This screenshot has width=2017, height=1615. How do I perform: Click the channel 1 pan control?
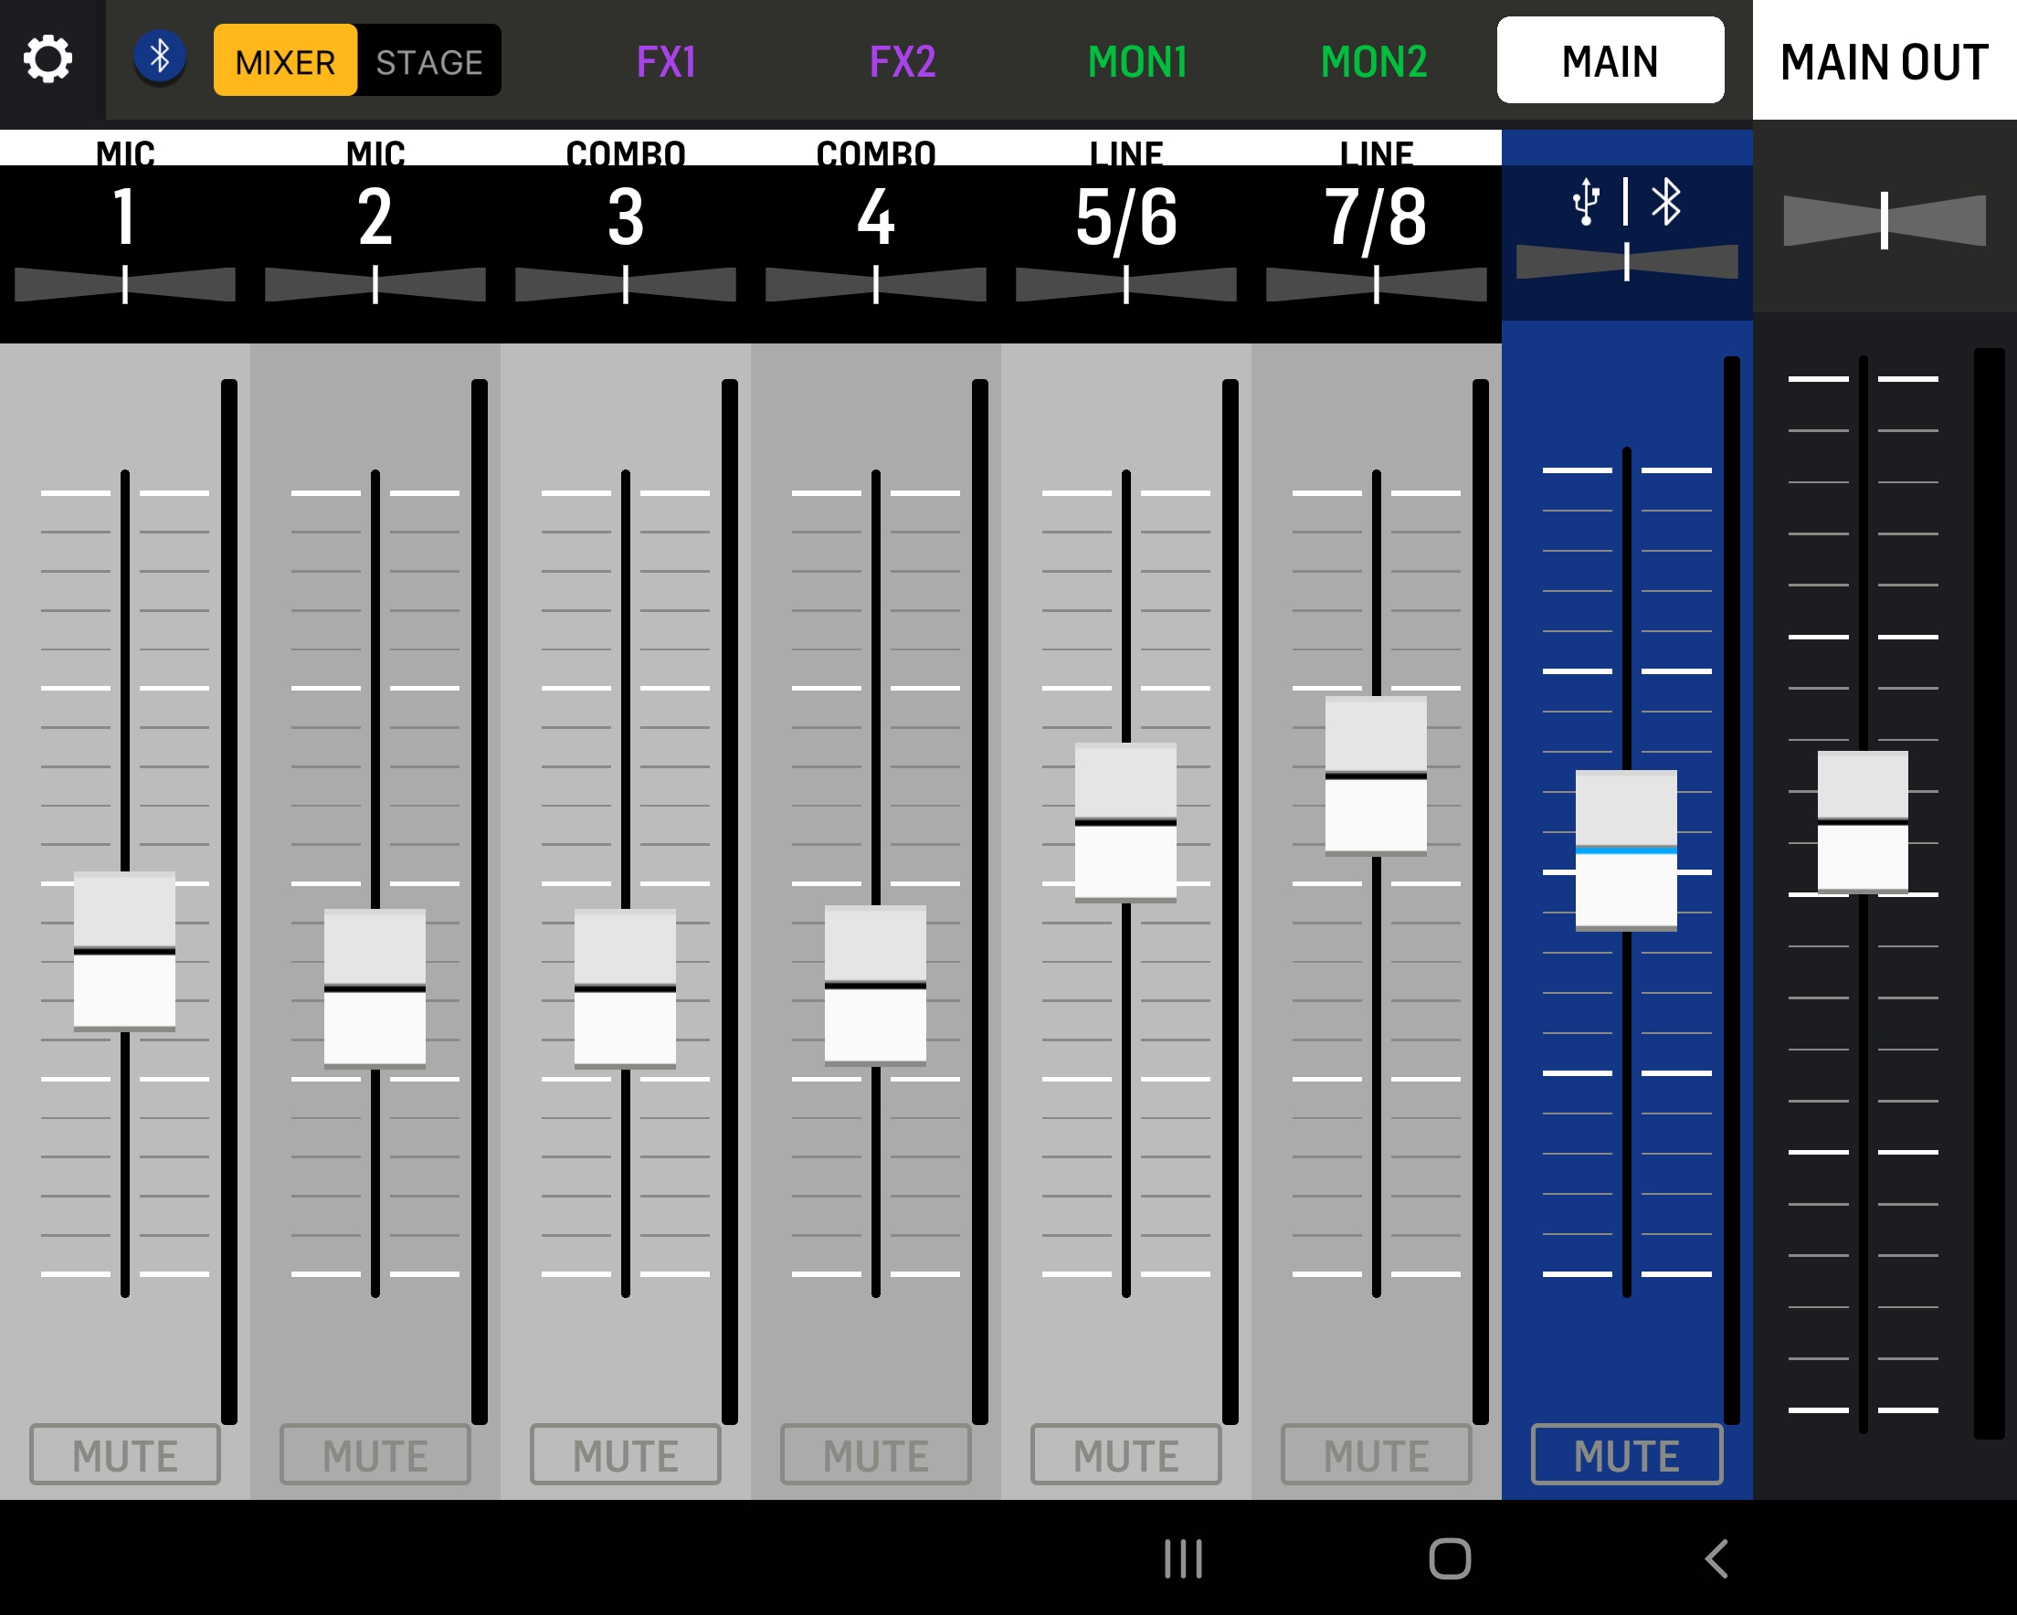coord(124,284)
